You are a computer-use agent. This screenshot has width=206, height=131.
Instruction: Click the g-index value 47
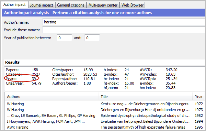pyautogui.click(x=127, y=74)
